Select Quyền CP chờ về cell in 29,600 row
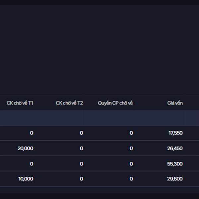199x199 pixels. [131, 179]
